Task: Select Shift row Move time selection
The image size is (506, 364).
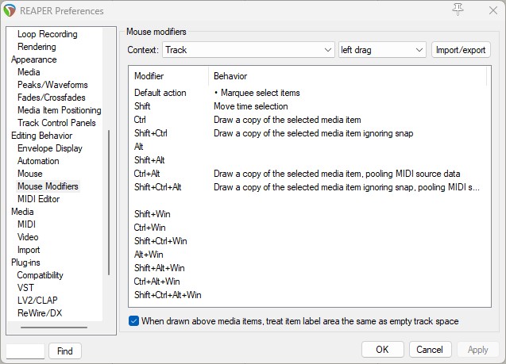Action: click(309, 106)
